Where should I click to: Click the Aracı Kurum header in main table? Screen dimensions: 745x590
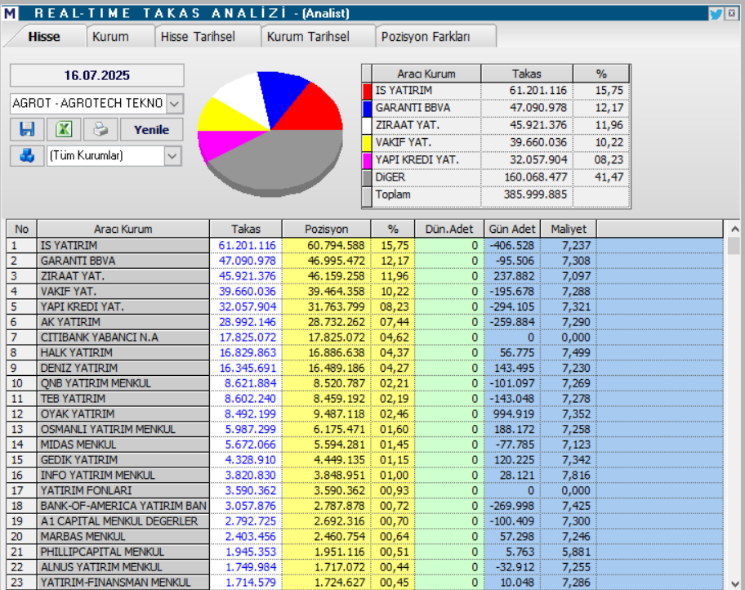pos(123,229)
